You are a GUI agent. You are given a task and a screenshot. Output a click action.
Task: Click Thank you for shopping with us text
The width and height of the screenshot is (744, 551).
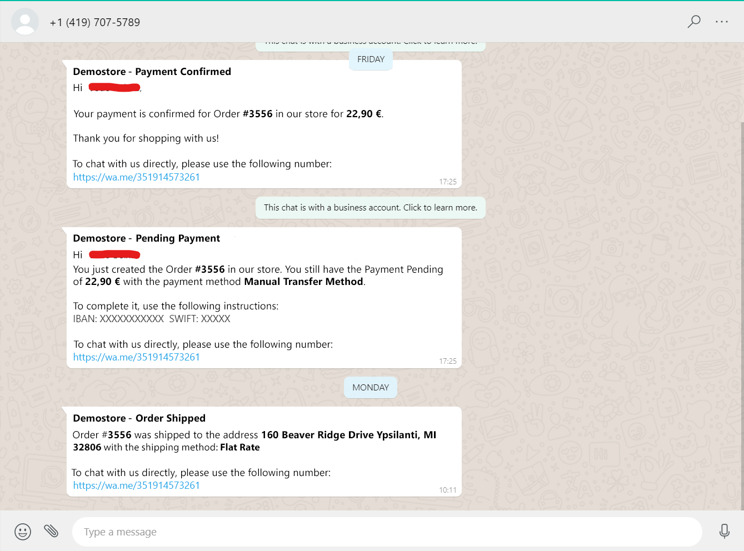(146, 138)
